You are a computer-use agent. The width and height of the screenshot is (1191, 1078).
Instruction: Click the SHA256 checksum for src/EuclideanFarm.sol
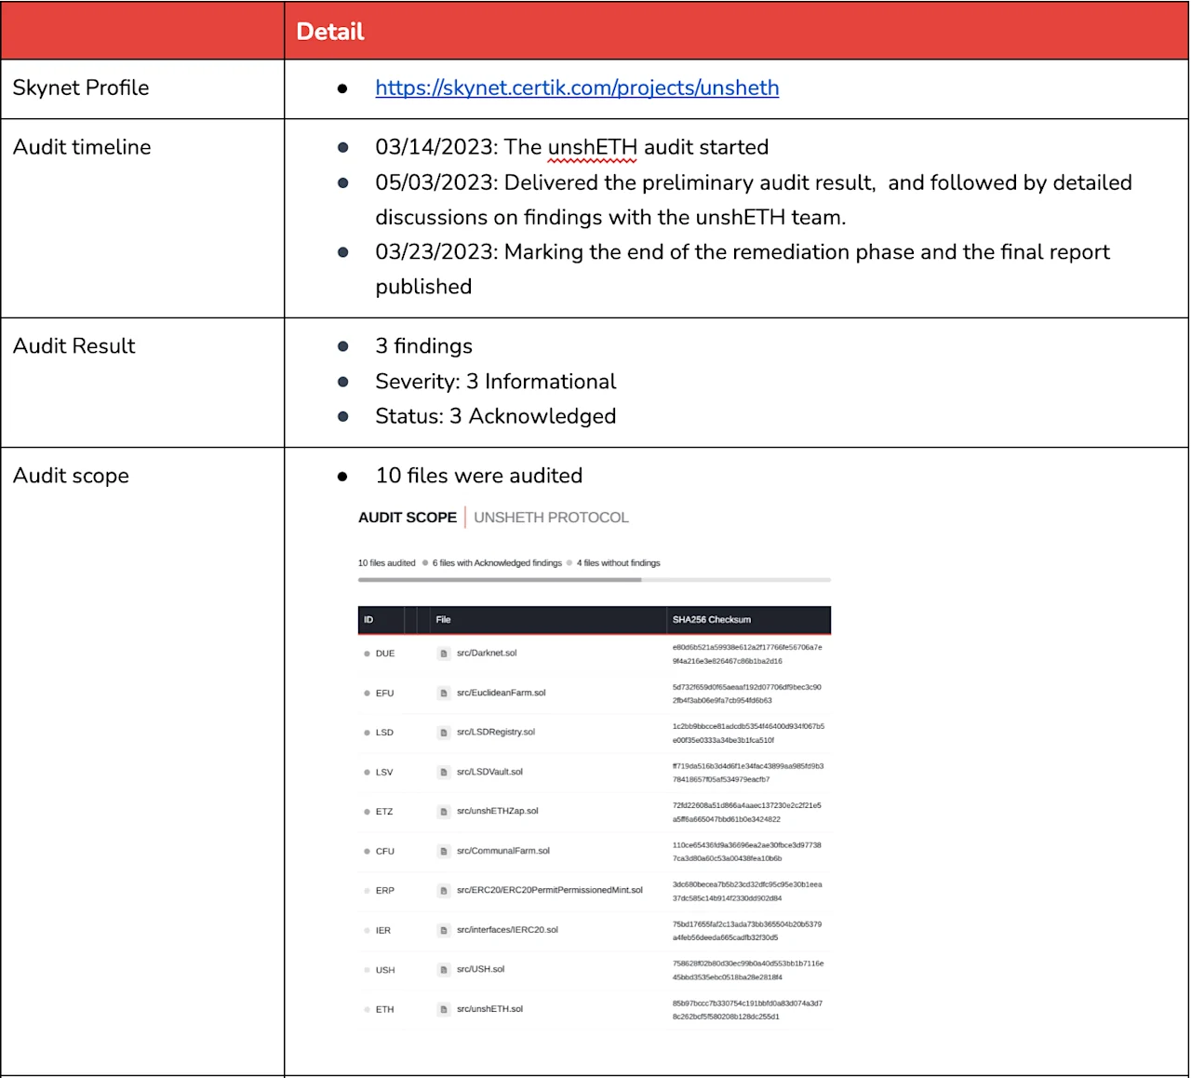point(747,694)
